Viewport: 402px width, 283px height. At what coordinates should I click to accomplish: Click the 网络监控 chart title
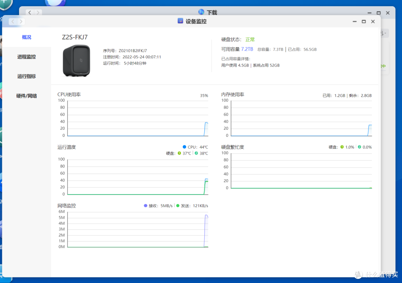coord(66,206)
